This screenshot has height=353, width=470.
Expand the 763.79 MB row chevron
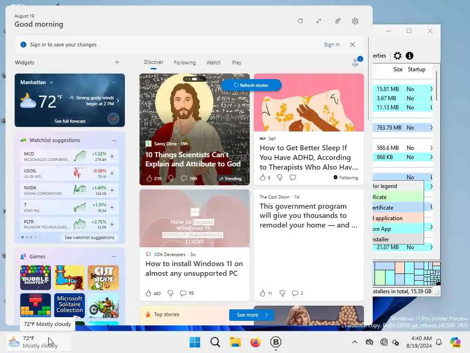(x=431, y=128)
